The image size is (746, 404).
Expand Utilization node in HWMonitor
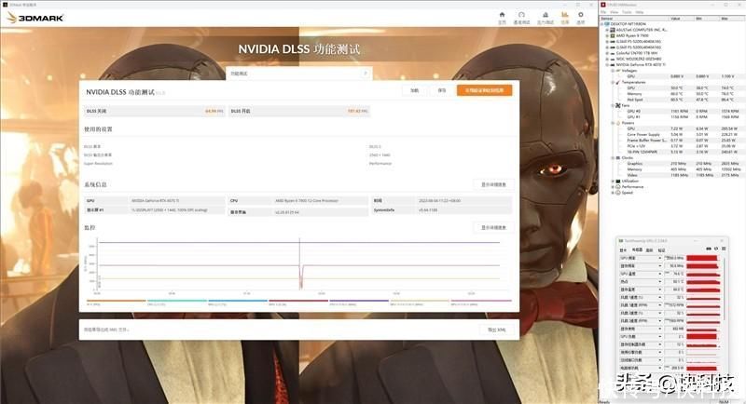tap(613, 181)
